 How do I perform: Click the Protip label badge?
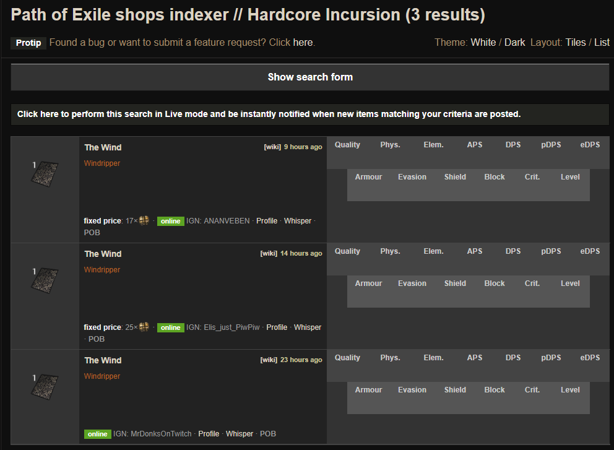(28, 43)
